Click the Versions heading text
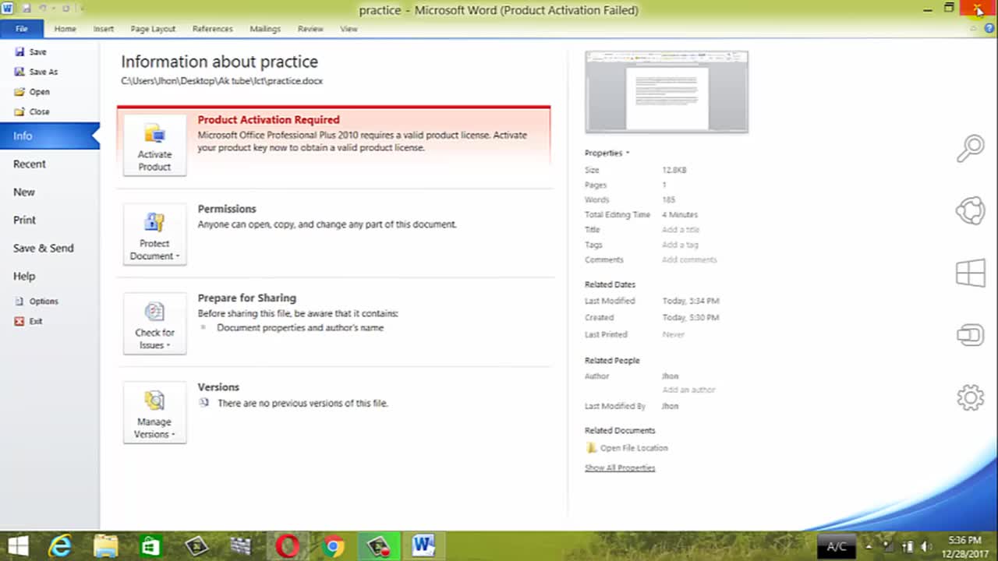The width and height of the screenshot is (998, 561). point(218,387)
